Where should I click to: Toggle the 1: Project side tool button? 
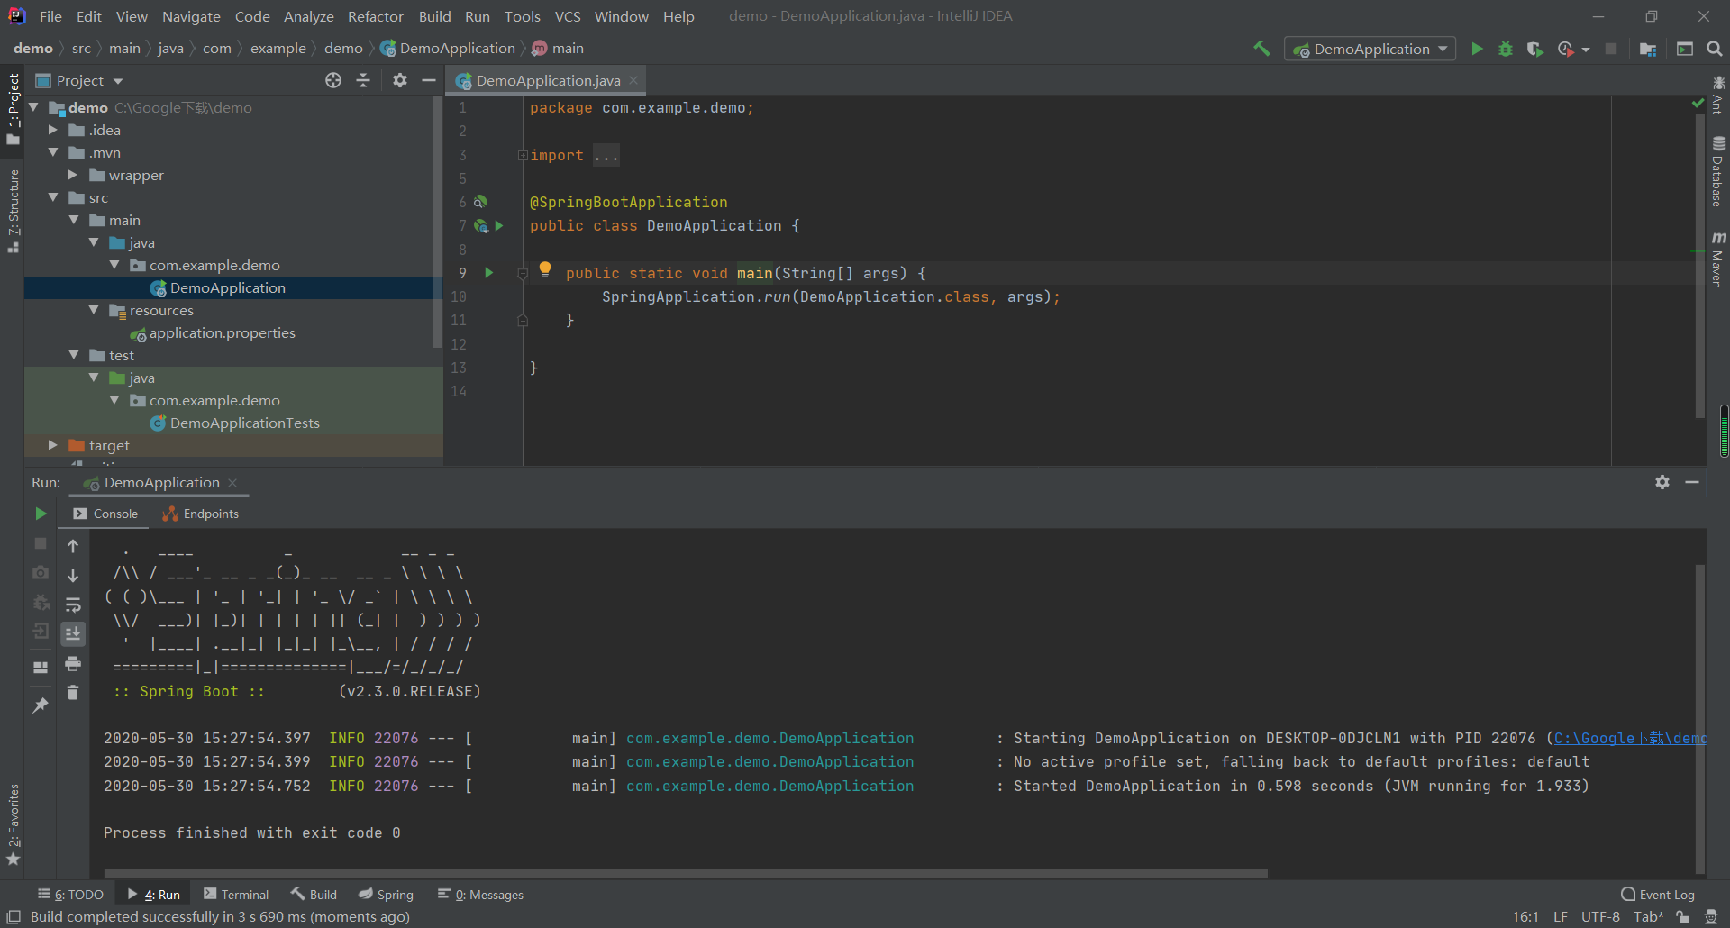13,108
